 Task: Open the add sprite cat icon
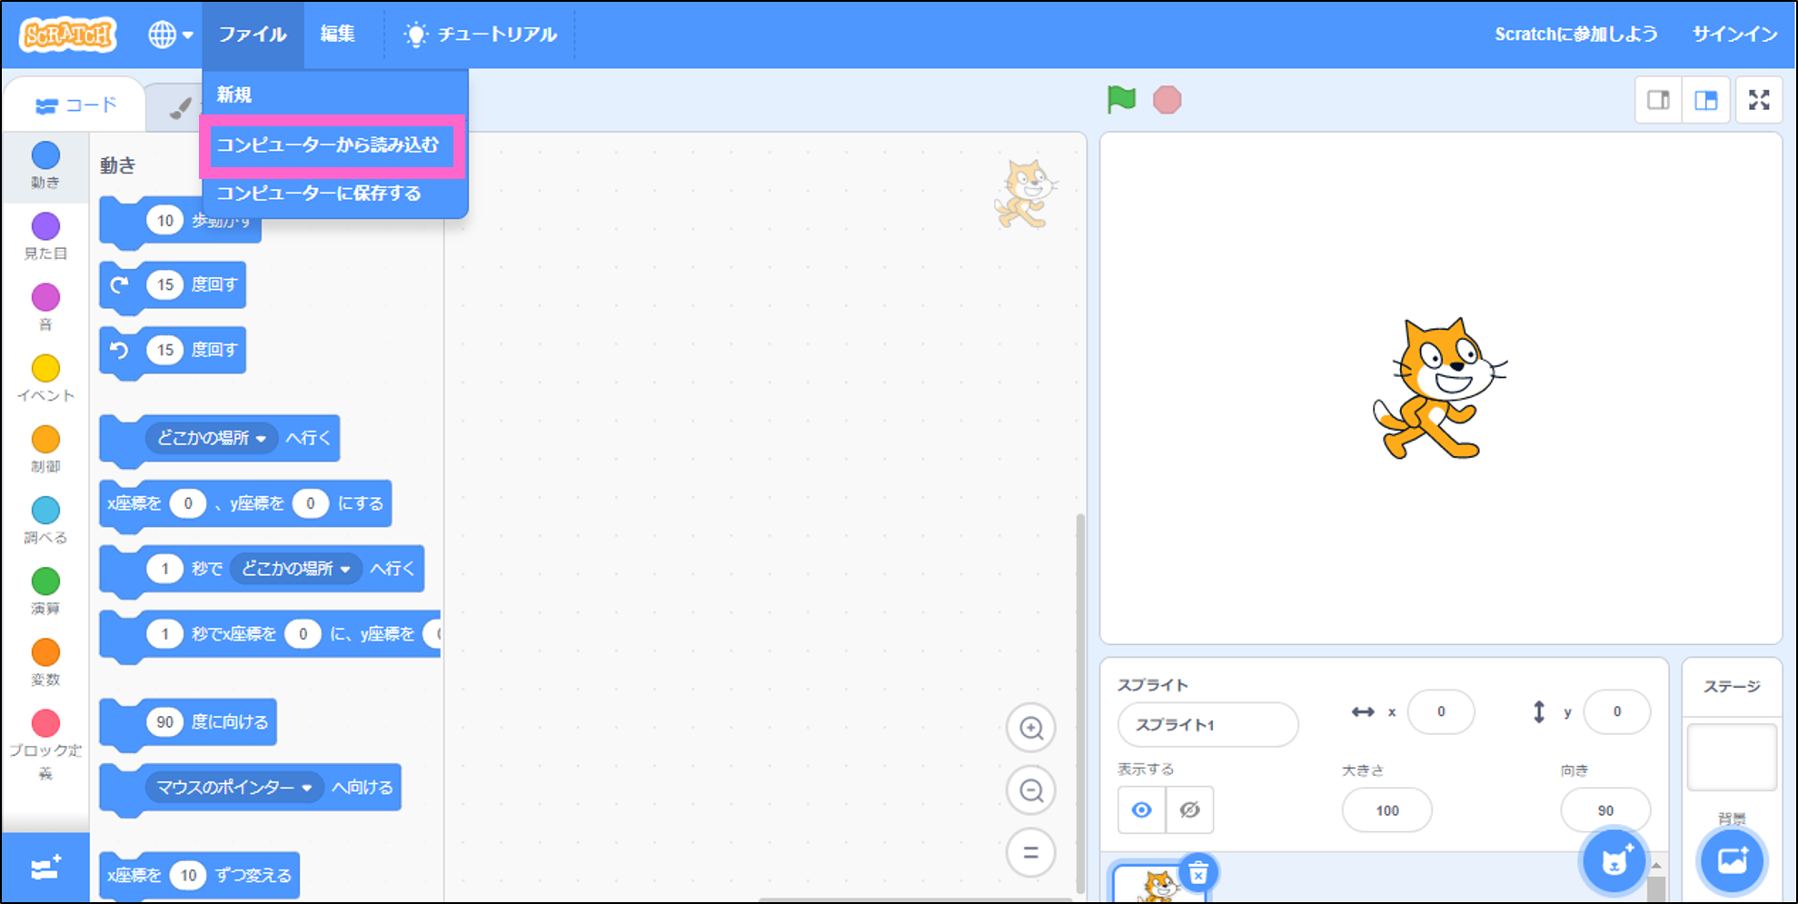[x=1613, y=861]
